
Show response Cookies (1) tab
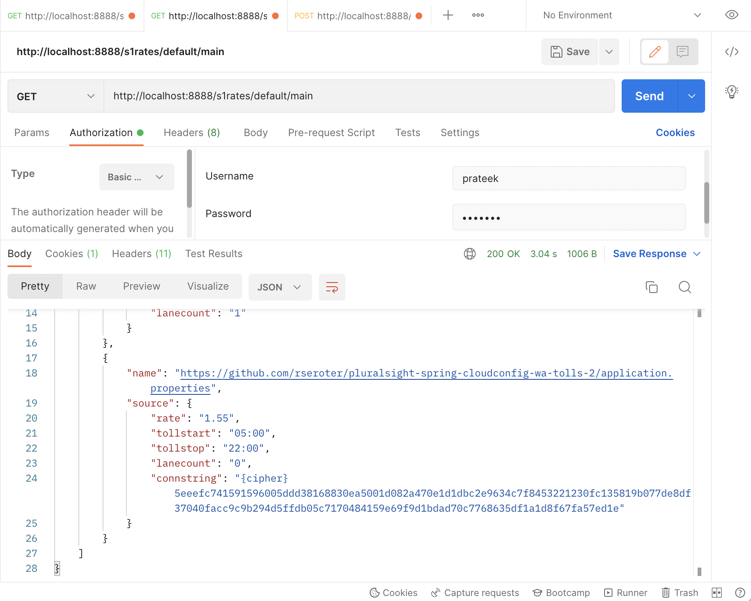72,254
